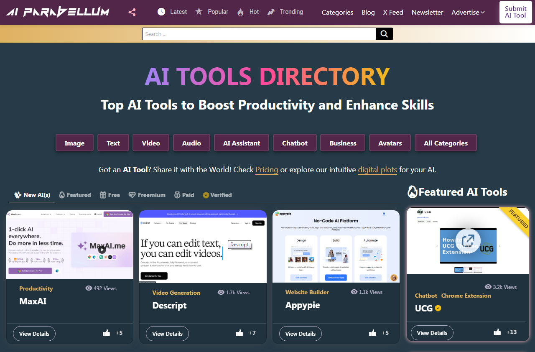Click the gift icon on the Free filter
Viewport: 535px width, 352px height.
pos(102,194)
